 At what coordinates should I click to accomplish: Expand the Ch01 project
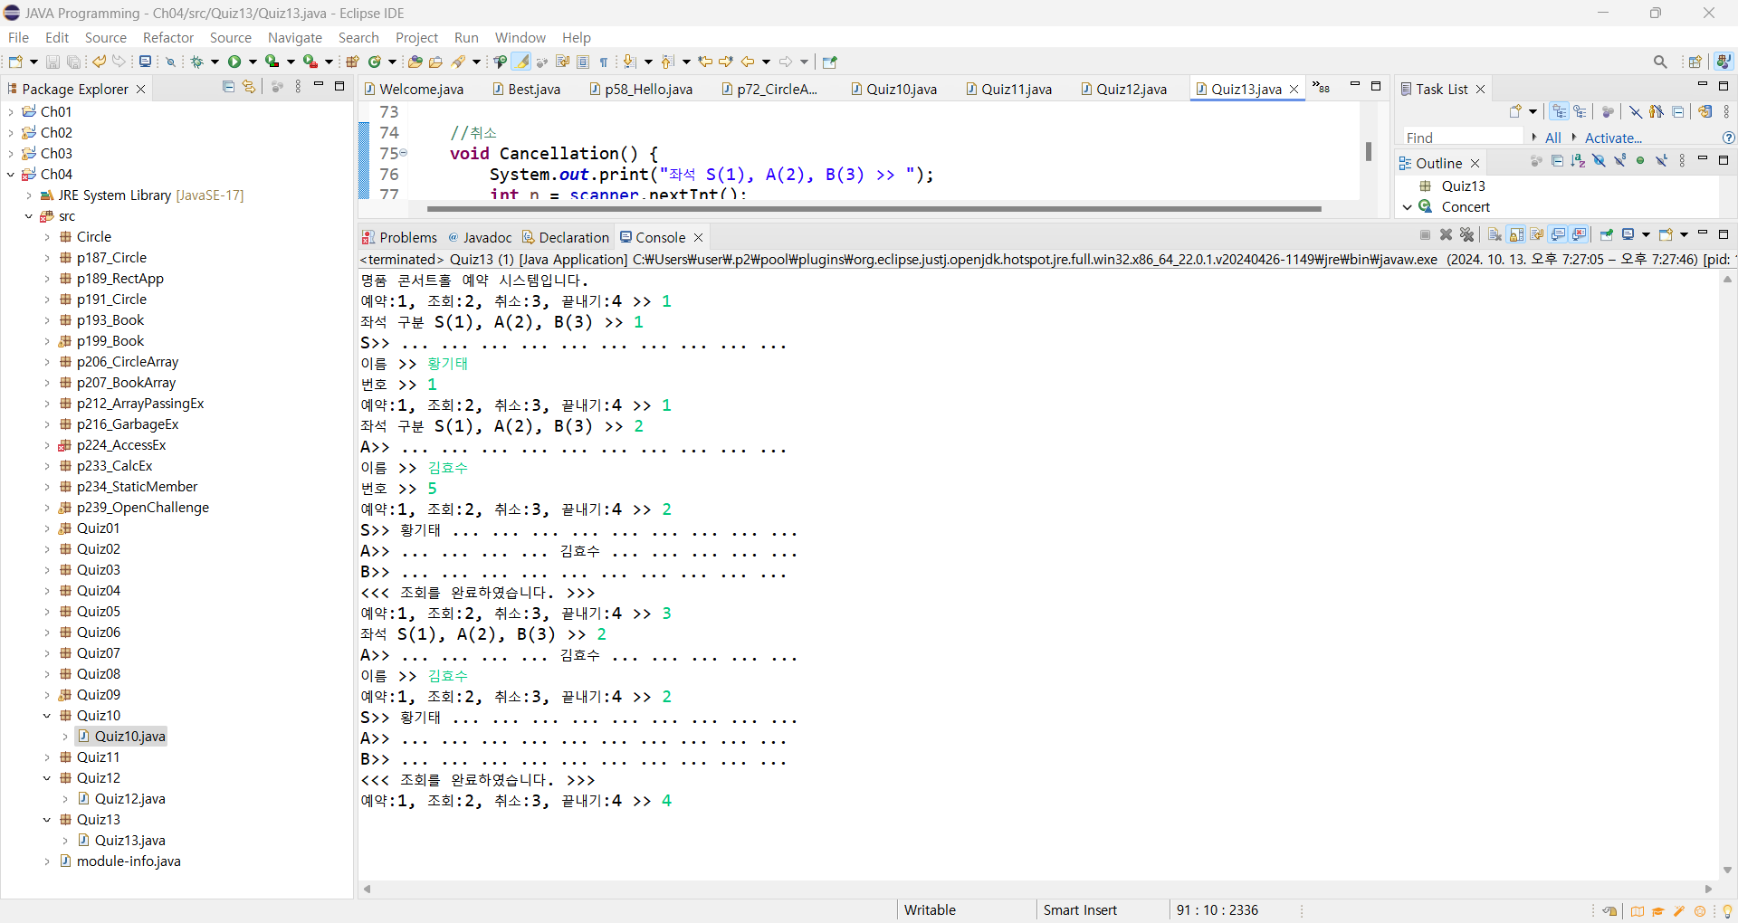[11, 111]
